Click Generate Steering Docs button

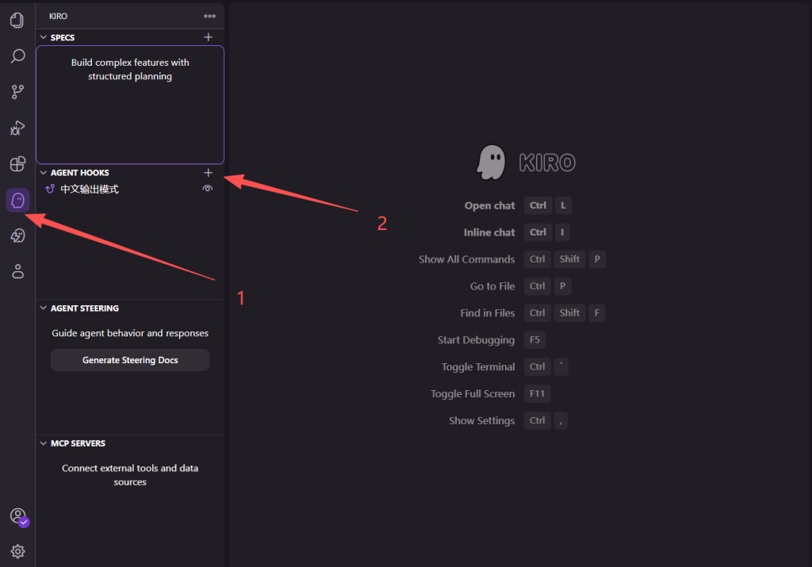[130, 360]
